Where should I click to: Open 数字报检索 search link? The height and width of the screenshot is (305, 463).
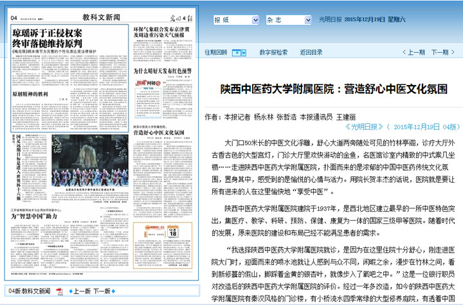pyautogui.click(x=273, y=52)
